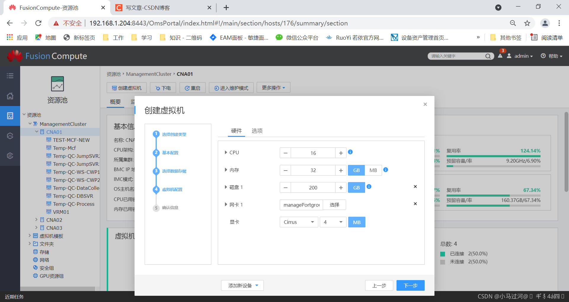Click the CPU count input field showing 16
Screen dimensions: 569x302
[x=313, y=153]
